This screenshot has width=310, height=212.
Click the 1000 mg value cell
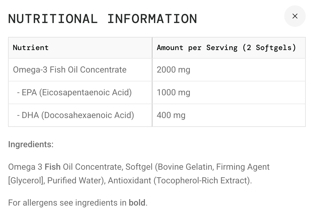[x=174, y=92]
